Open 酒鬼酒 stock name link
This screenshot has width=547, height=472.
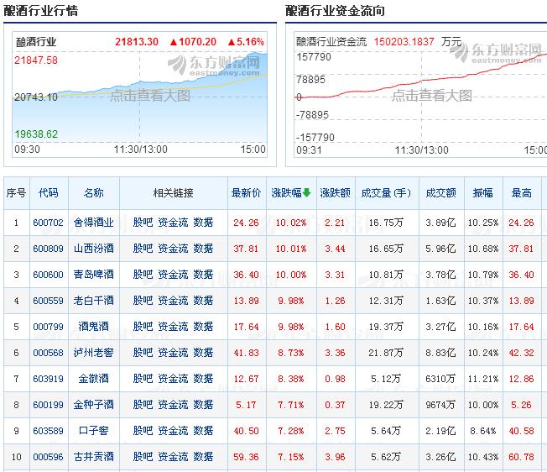pos(93,327)
